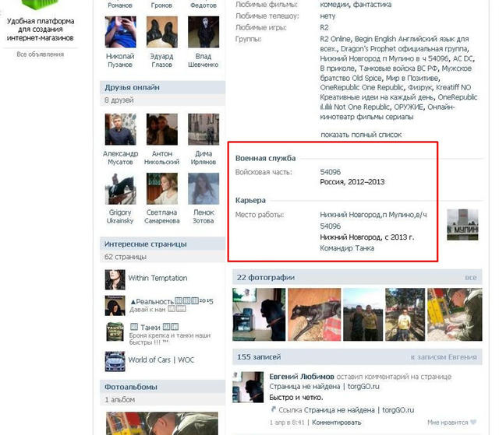Open Александр Мусатов's avatar photo
This screenshot has height=435, width=499.
click(121, 129)
